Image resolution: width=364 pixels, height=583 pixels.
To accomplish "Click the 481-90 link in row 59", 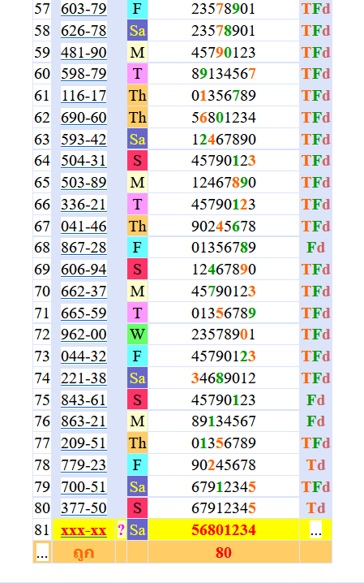I will pos(84,53).
